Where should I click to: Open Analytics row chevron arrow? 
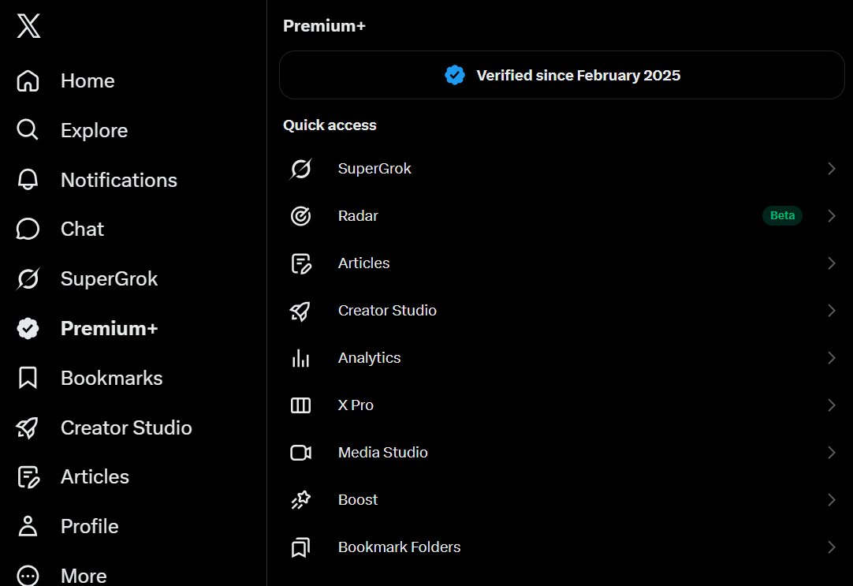click(x=831, y=358)
